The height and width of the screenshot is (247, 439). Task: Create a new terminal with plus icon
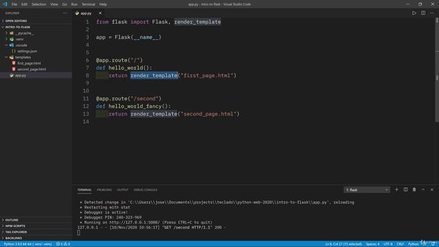click(396, 189)
